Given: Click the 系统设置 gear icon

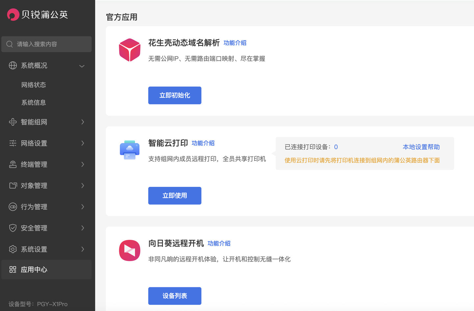Looking at the screenshot, I should (13, 249).
